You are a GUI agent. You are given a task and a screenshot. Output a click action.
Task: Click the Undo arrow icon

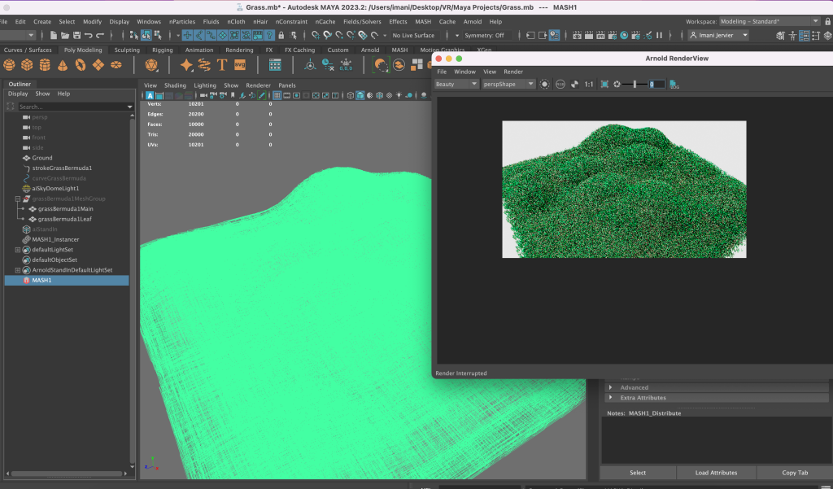pyautogui.click(x=88, y=35)
